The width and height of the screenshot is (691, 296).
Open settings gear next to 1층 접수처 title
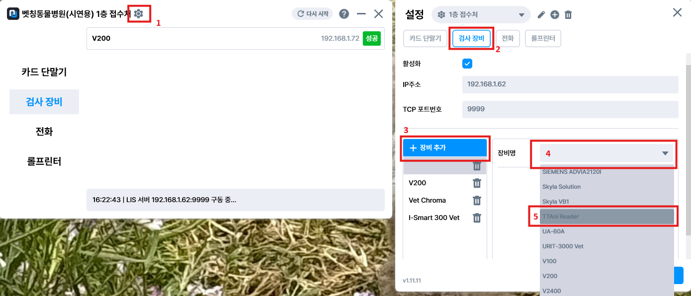[139, 14]
